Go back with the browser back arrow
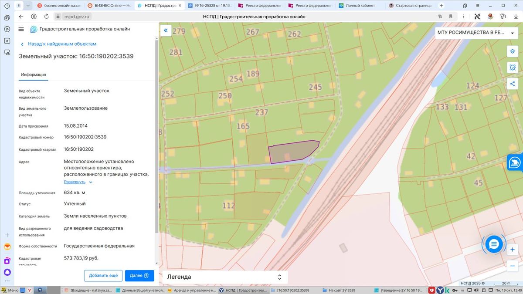This screenshot has width=523, height=294. tap(21, 17)
